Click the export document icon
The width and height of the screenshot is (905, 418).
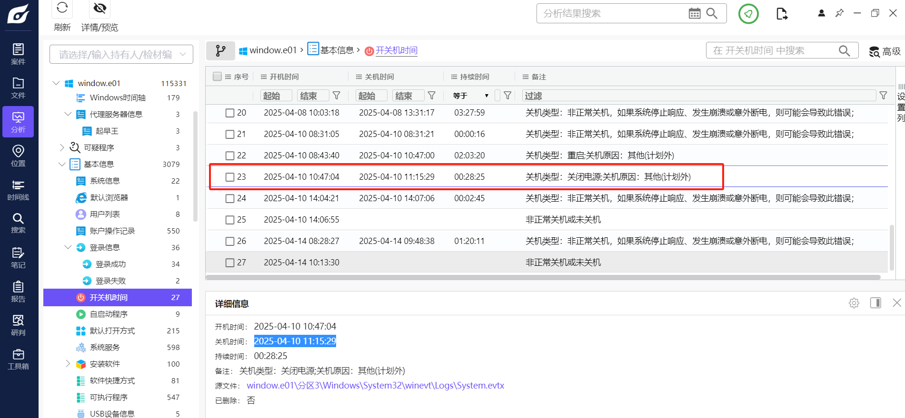[782, 14]
